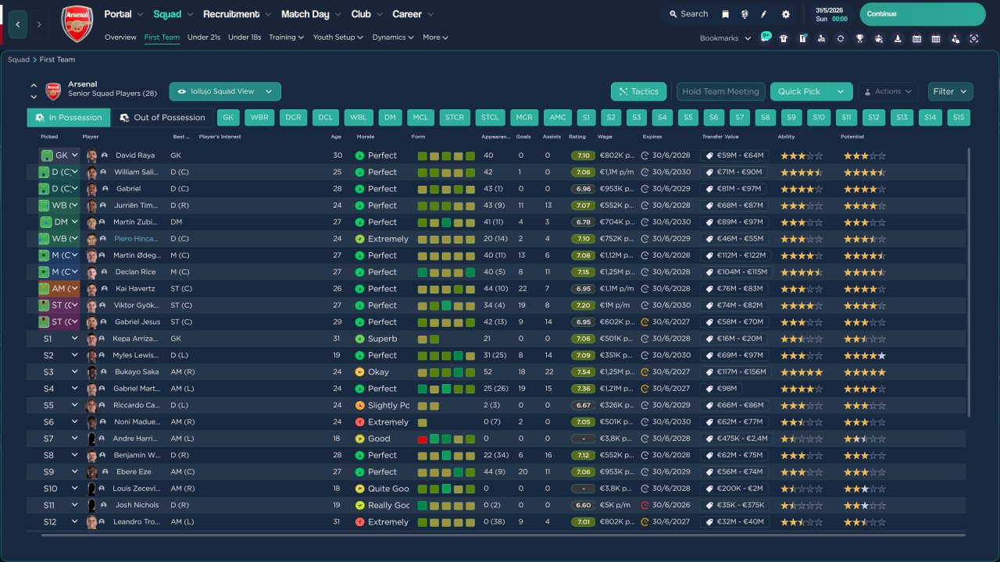This screenshot has height=562, width=1000.
Task: Open the Filter dropdown
Action: point(950,91)
